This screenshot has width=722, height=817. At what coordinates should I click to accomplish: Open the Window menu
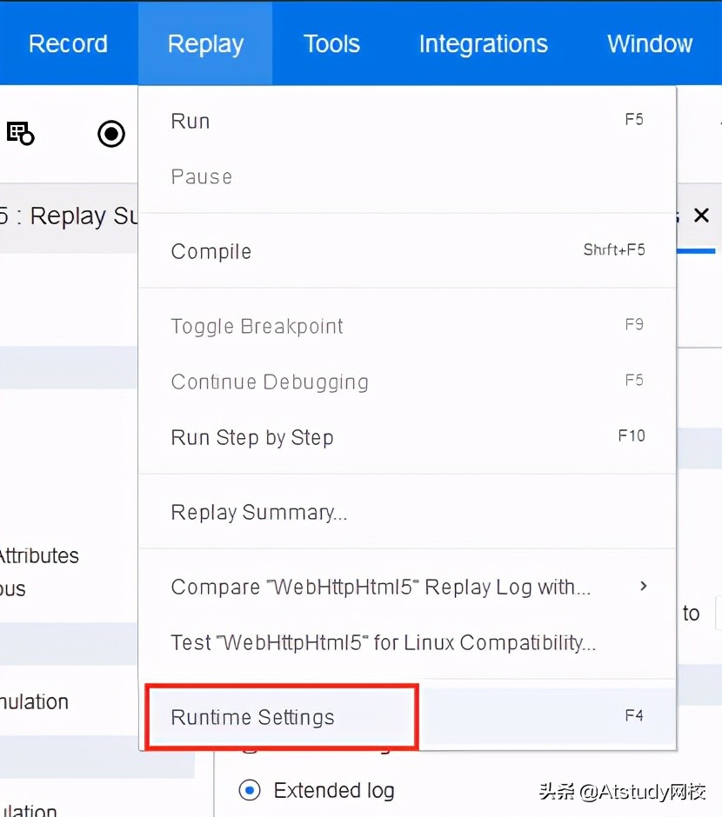(x=650, y=43)
